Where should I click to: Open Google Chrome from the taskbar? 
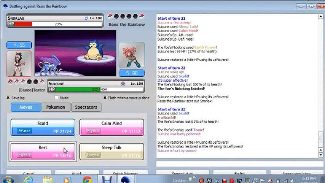(x=87, y=179)
